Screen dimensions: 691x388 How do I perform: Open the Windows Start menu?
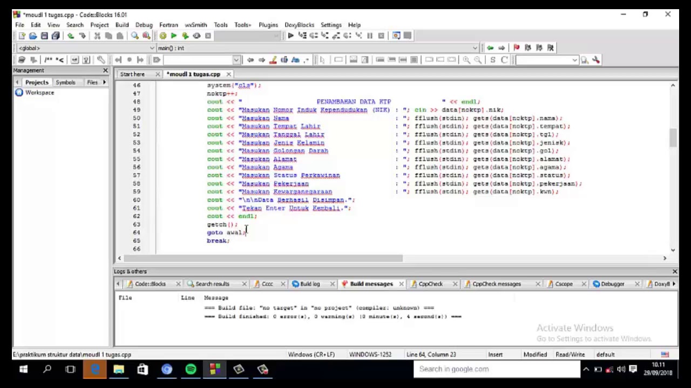pos(23,369)
